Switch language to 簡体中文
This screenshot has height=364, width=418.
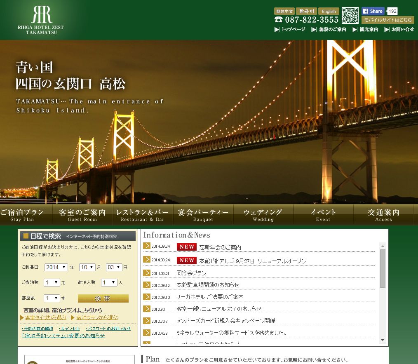tap(284, 11)
